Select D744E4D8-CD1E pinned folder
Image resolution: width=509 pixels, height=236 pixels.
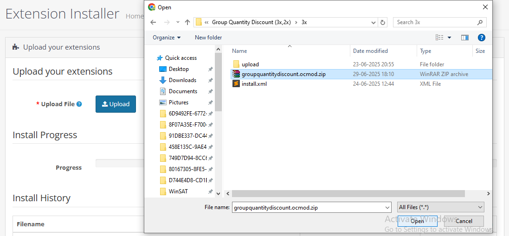187,180
